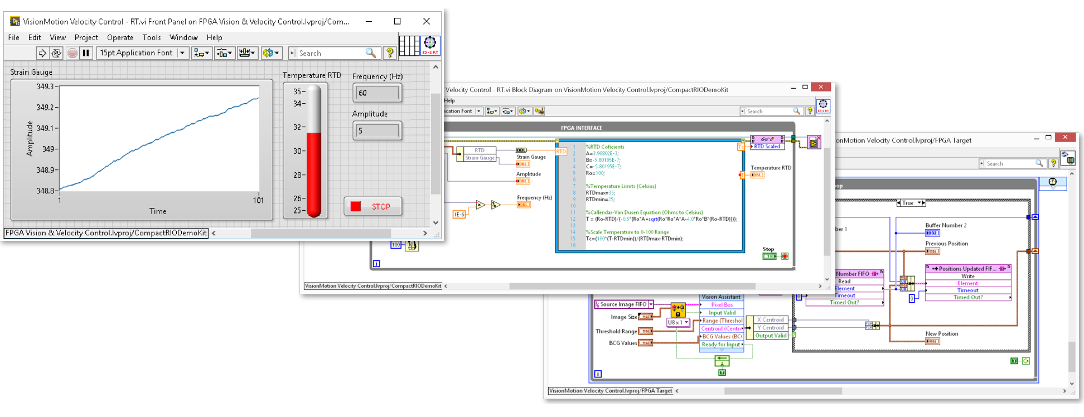The height and width of the screenshot is (417, 1084).
Task: Open the font dropdown in Block Diagram toolbar
Action: click(x=463, y=111)
